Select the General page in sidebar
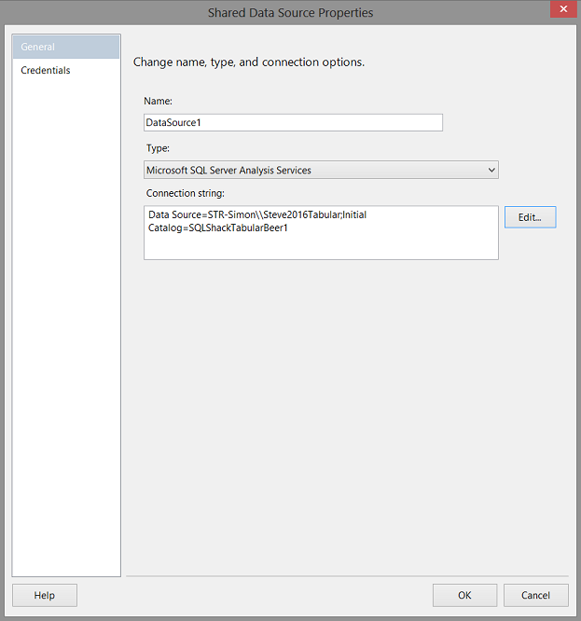 (65, 47)
